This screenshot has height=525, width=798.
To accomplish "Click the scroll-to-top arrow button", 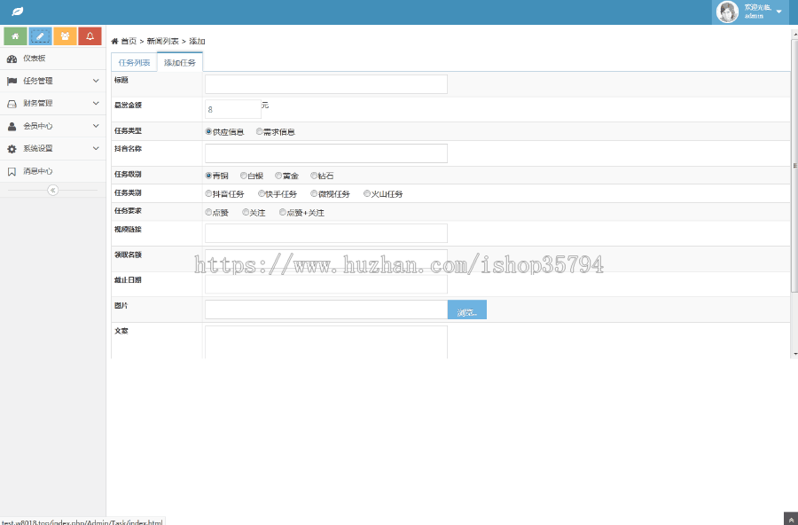I will (791, 519).
